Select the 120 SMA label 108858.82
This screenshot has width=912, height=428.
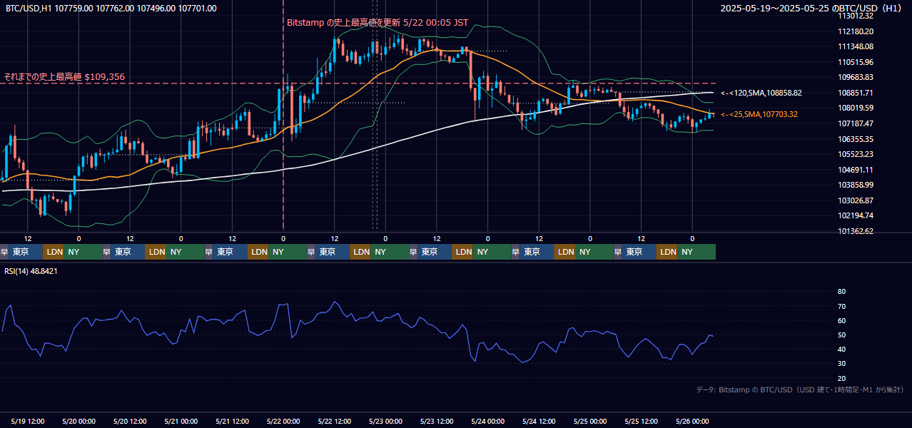761,93
